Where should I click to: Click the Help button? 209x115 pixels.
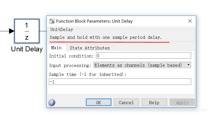point(154,102)
